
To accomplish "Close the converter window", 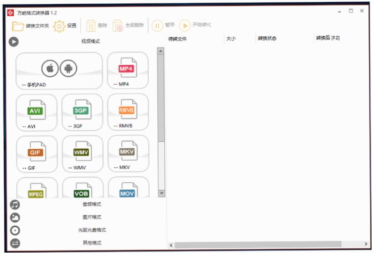I will [362, 11].
